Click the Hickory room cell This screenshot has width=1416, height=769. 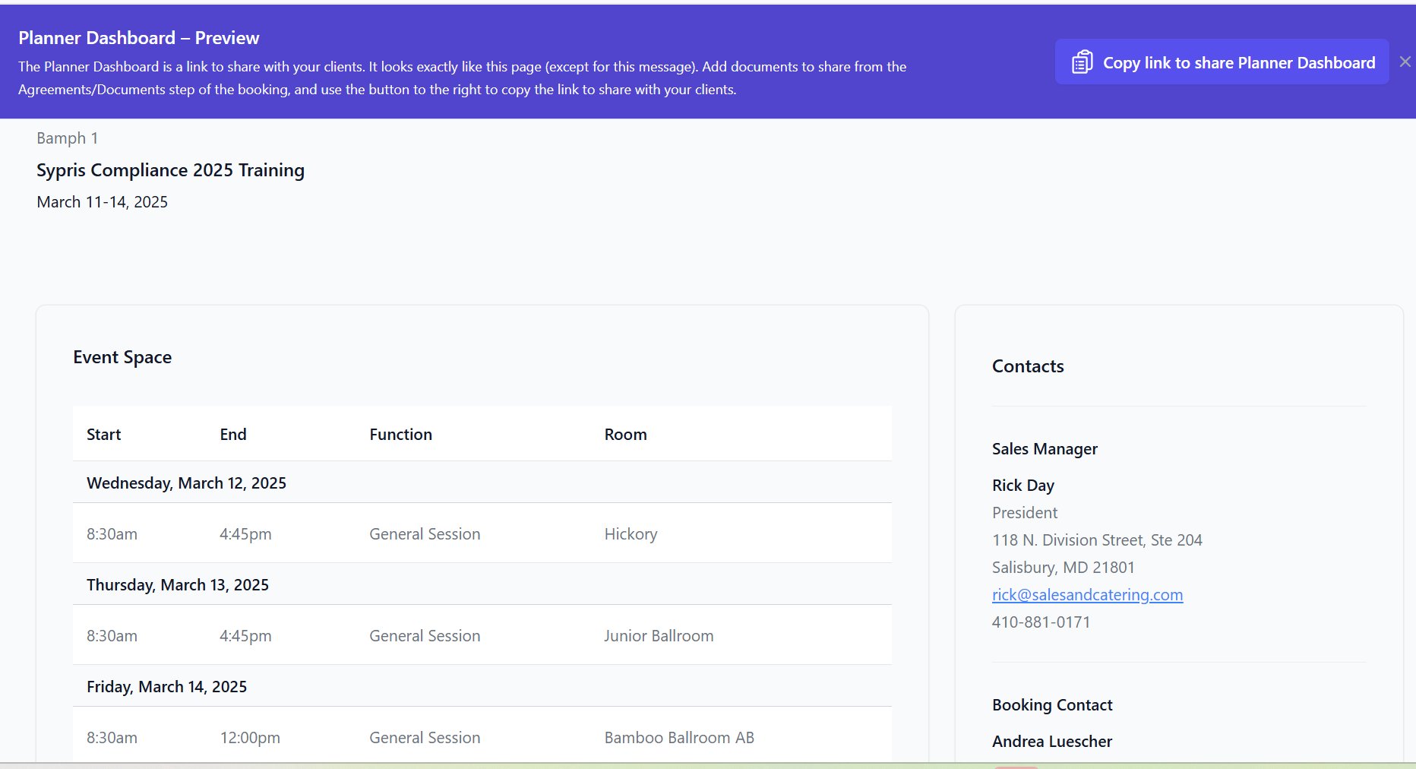(631, 534)
